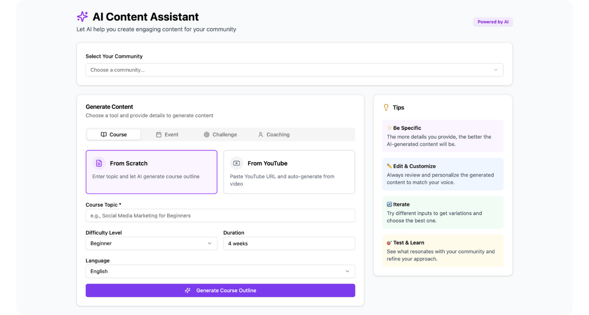Click the YouTube play icon in From YouTube card
The image size is (589, 315).
pos(236,163)
